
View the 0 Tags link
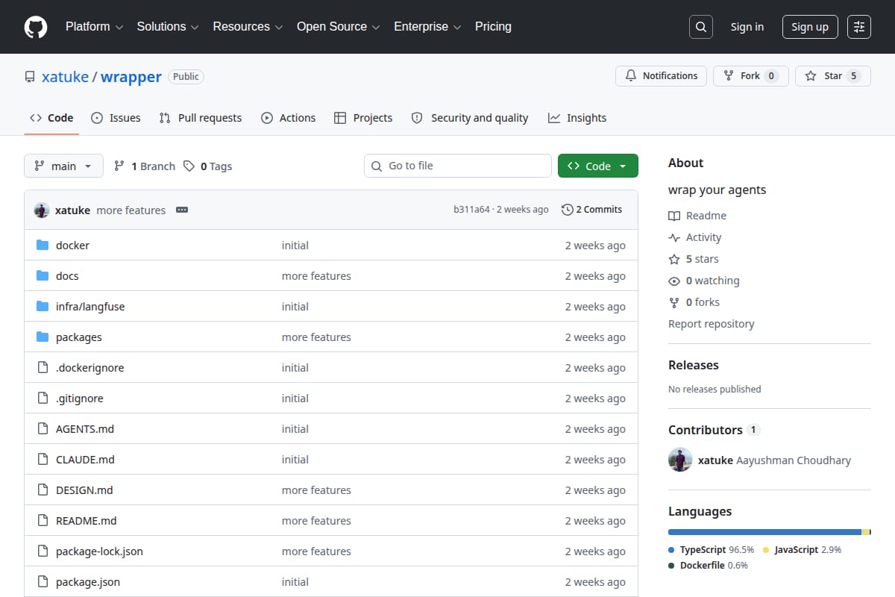208,166
